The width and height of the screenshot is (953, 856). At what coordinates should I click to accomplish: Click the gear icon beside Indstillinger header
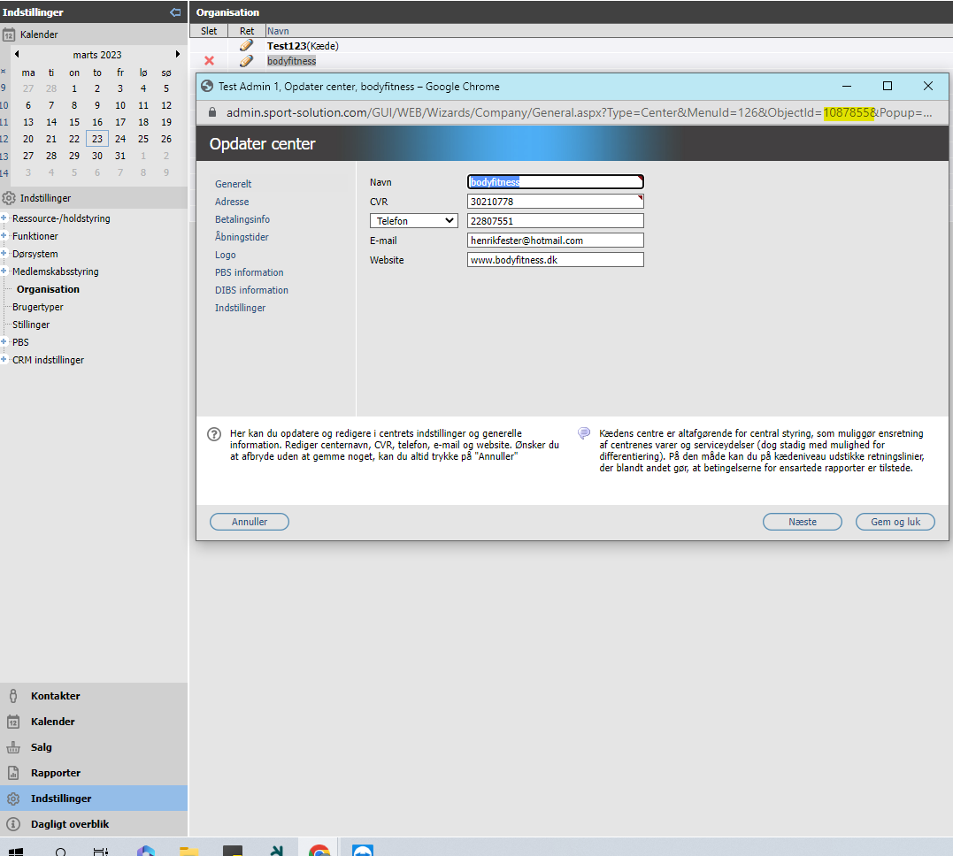tap(9, 198)
